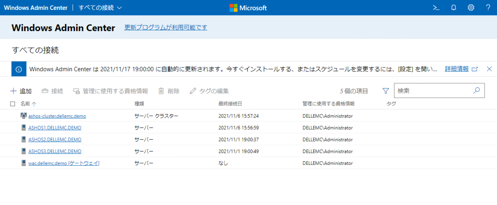Click the ashos-cluster cluster icon

[24, 116]
